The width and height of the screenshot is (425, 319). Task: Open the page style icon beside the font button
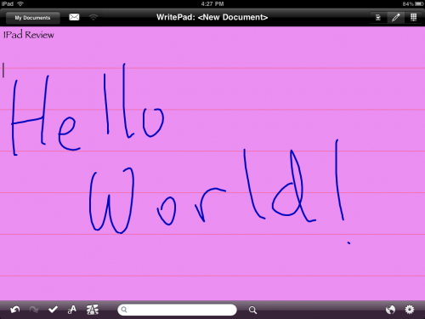click(x=93, y=310)
